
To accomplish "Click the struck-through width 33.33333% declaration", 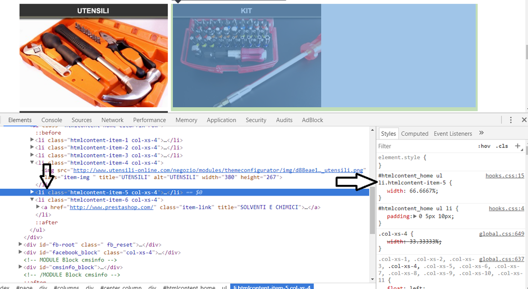I will click(414, 241).
